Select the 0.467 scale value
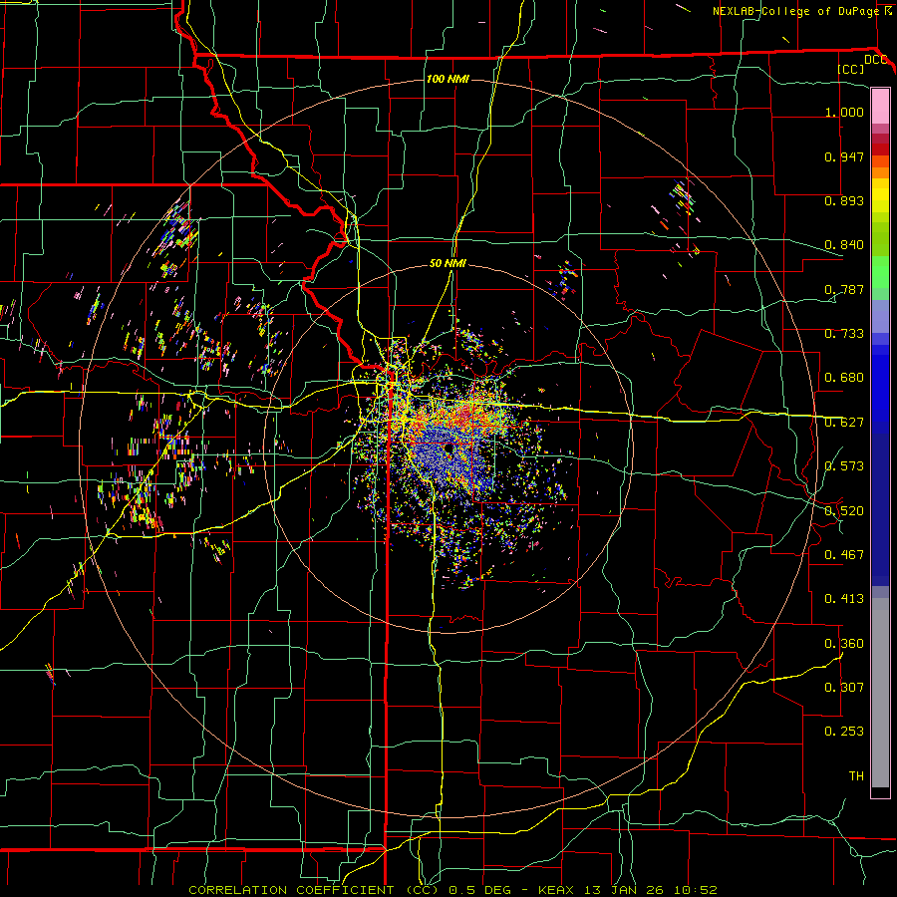This screenshot has height=897, width=897. pyautogui.click(x=844, y=555)
